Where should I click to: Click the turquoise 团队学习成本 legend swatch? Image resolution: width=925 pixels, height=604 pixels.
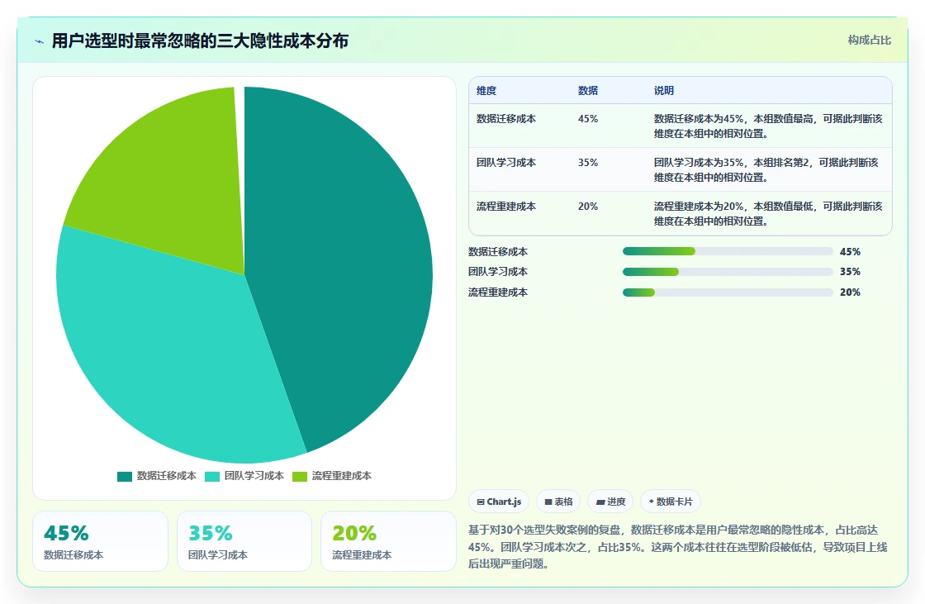(211, 477)
